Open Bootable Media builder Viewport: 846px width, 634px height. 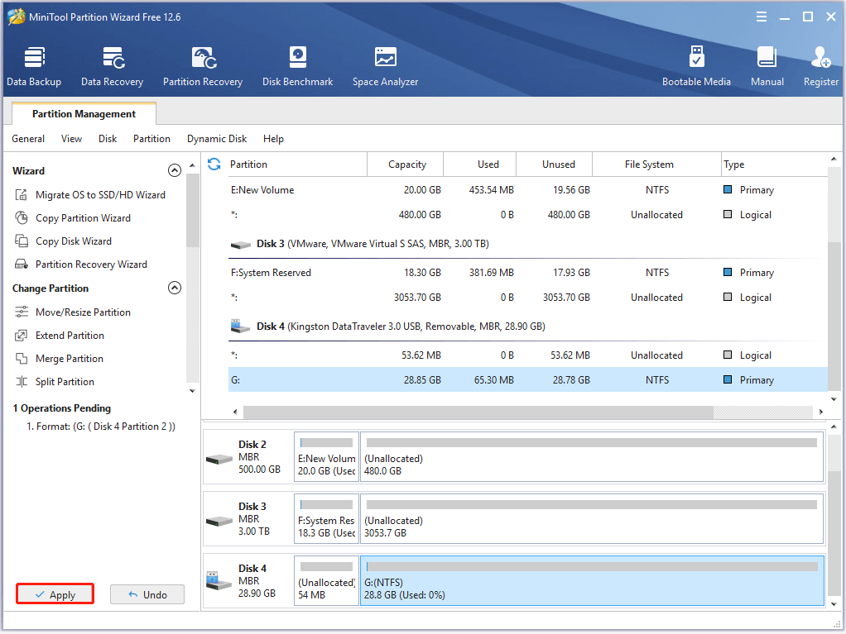696,66
